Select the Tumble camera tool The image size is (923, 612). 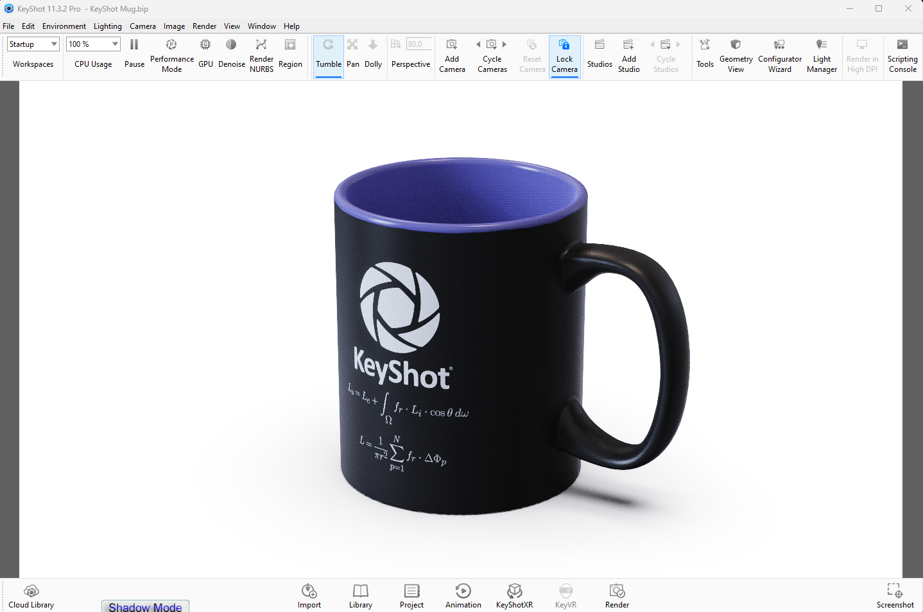pos(329,56)
